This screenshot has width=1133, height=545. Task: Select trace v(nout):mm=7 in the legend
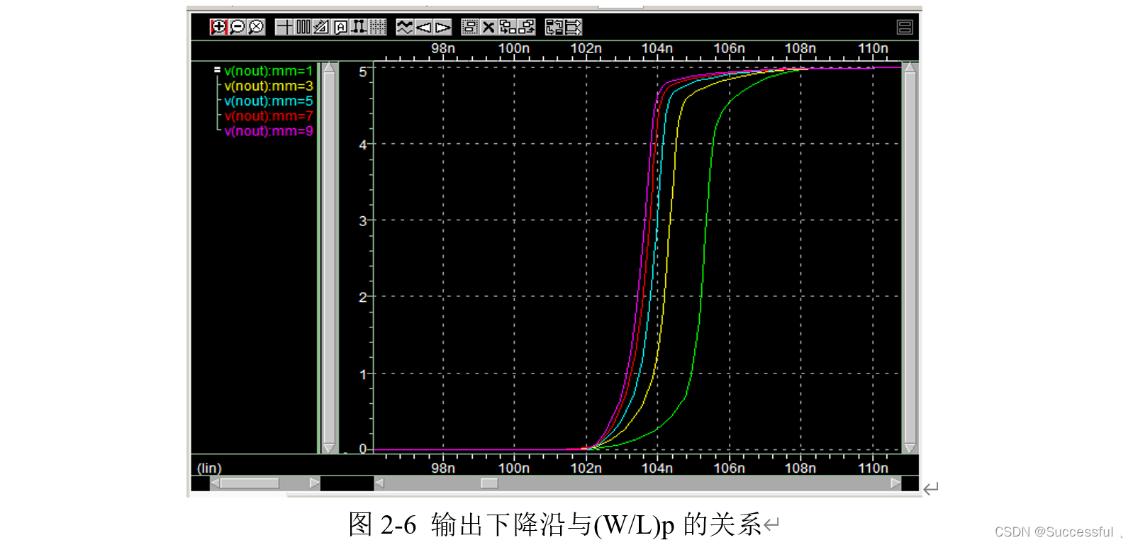[268, 116]
